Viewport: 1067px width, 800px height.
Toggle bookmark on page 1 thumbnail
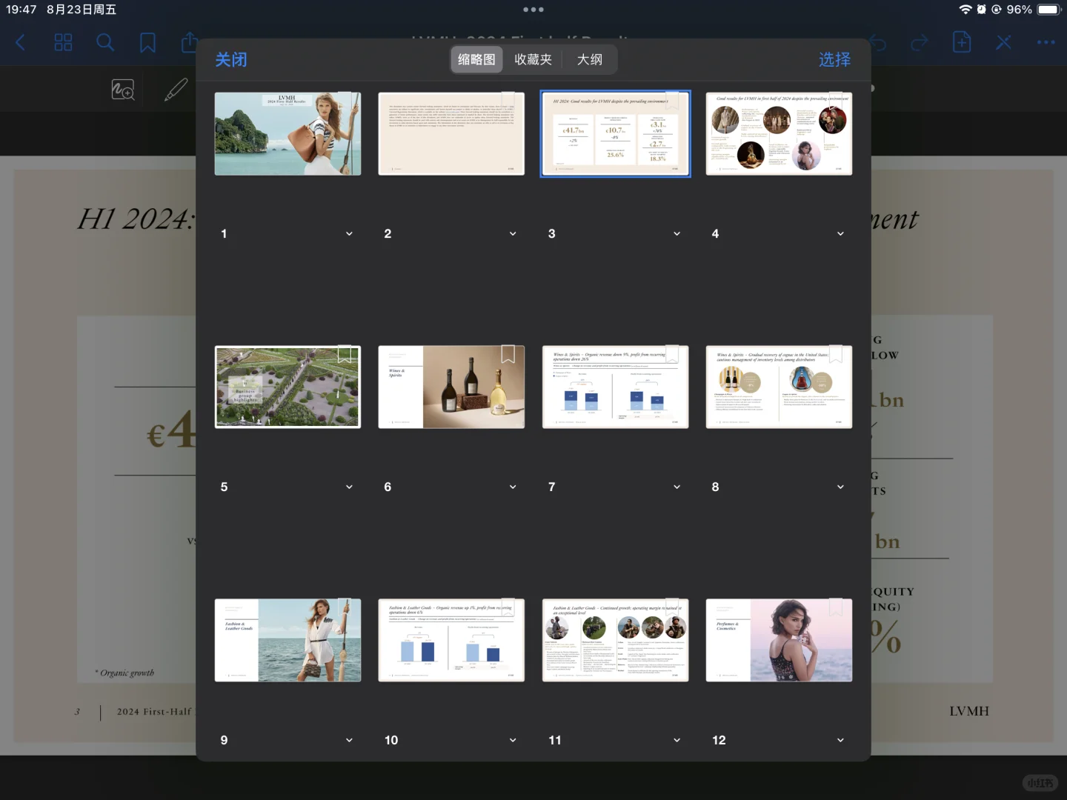pos(345,100)
